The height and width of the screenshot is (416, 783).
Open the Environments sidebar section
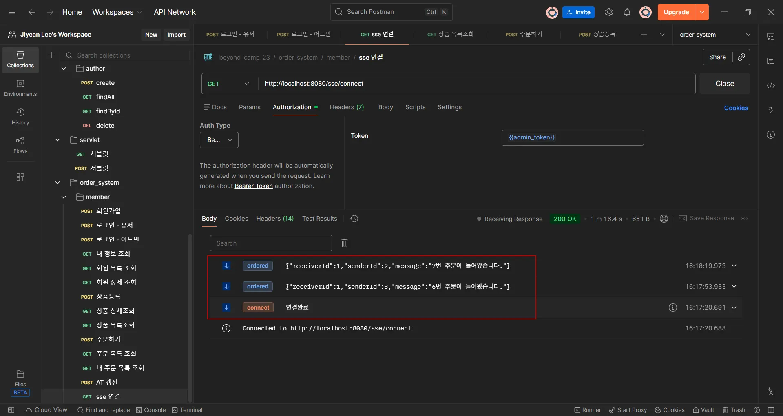[x=20, y=89]
